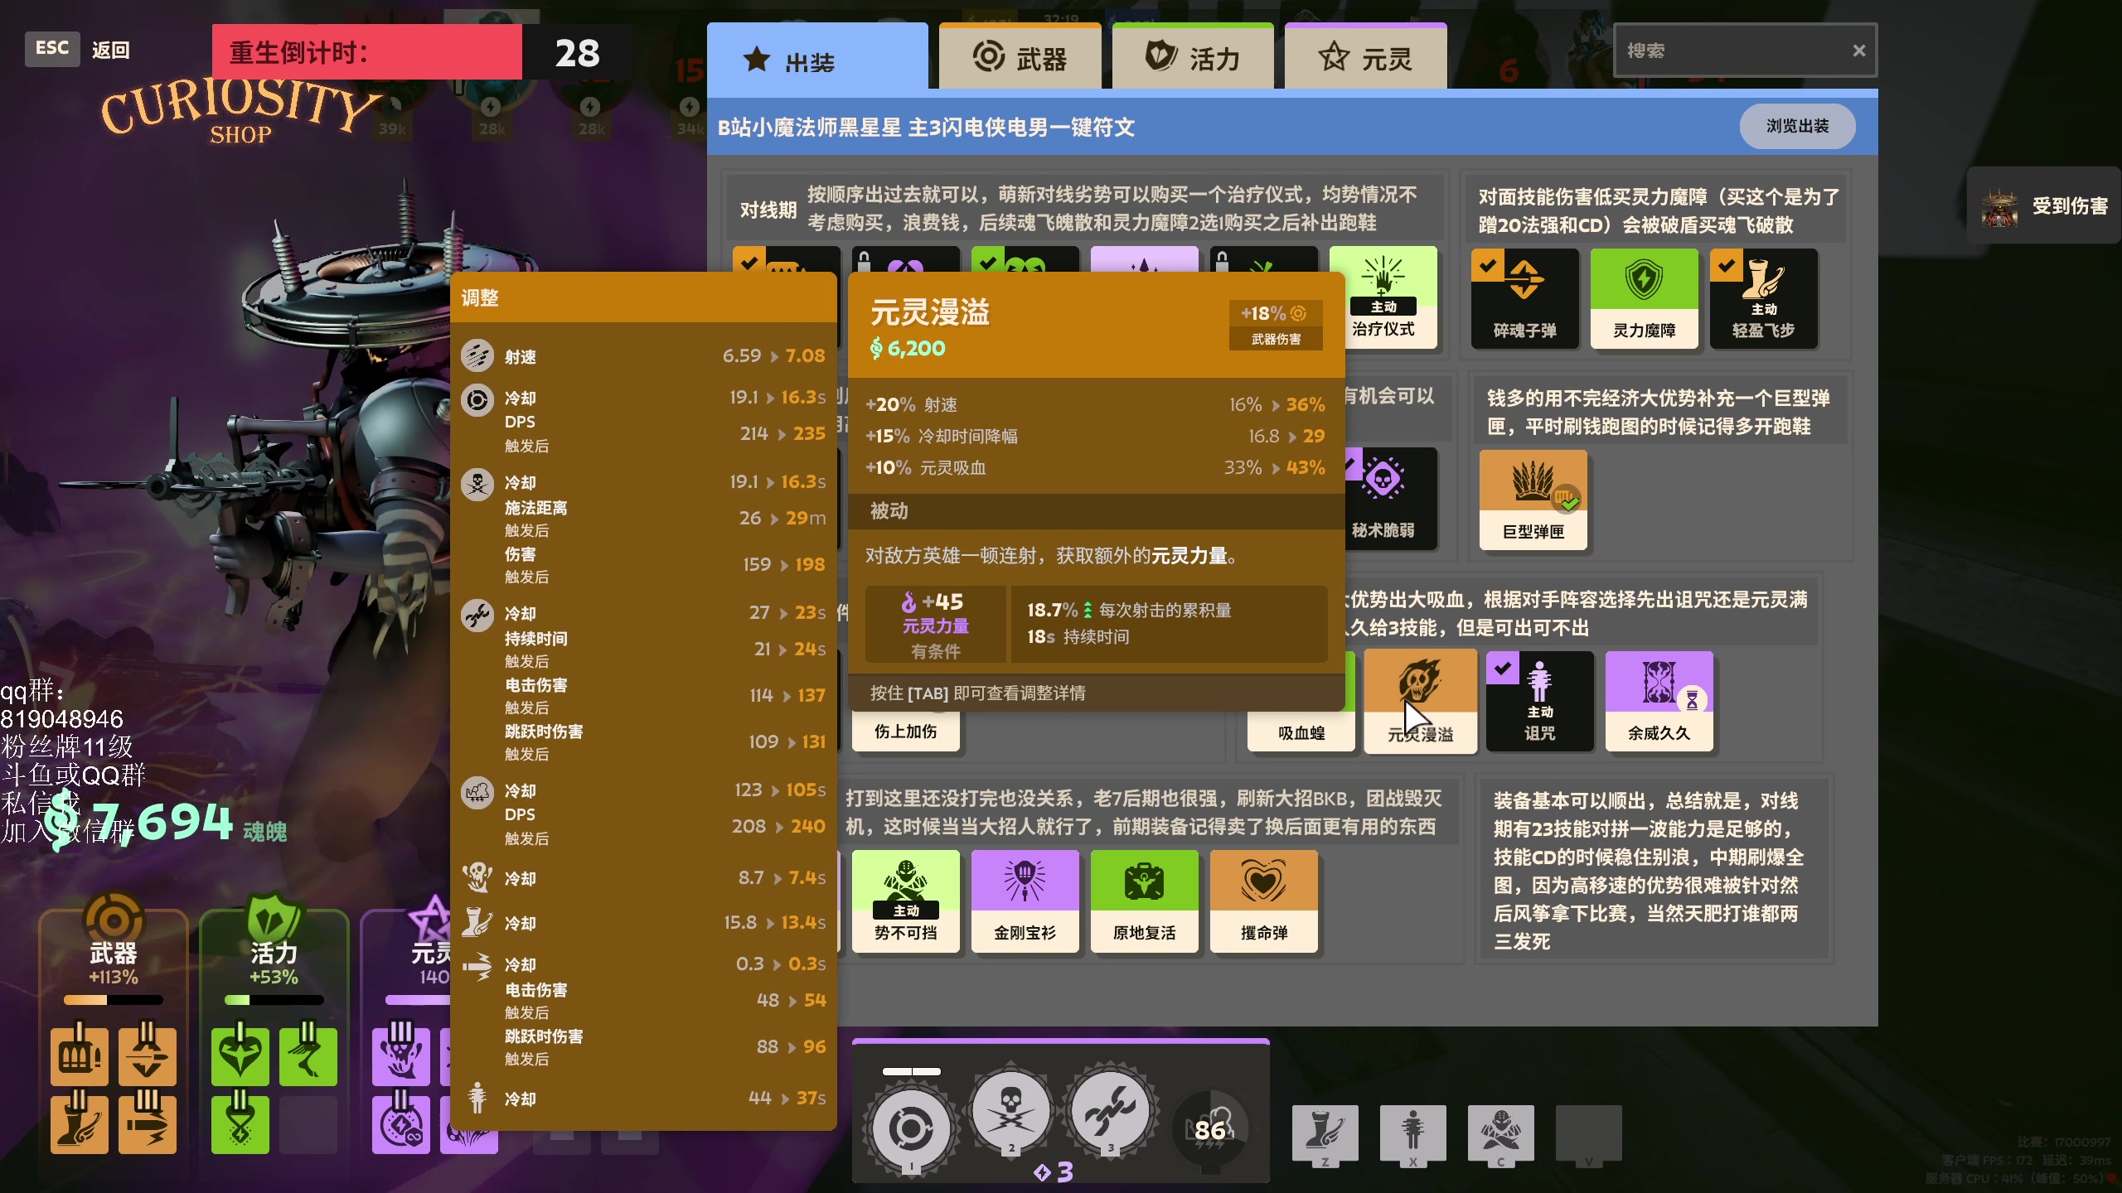Click the empty V active item slot

point(1588,1135)
